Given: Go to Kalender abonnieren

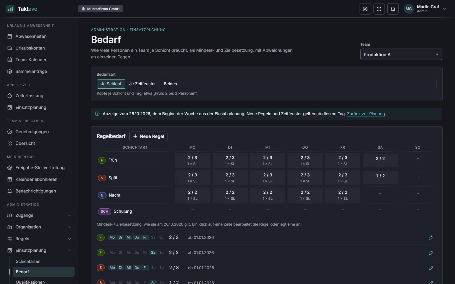Looking at the screenshot, I should [39, 179].
